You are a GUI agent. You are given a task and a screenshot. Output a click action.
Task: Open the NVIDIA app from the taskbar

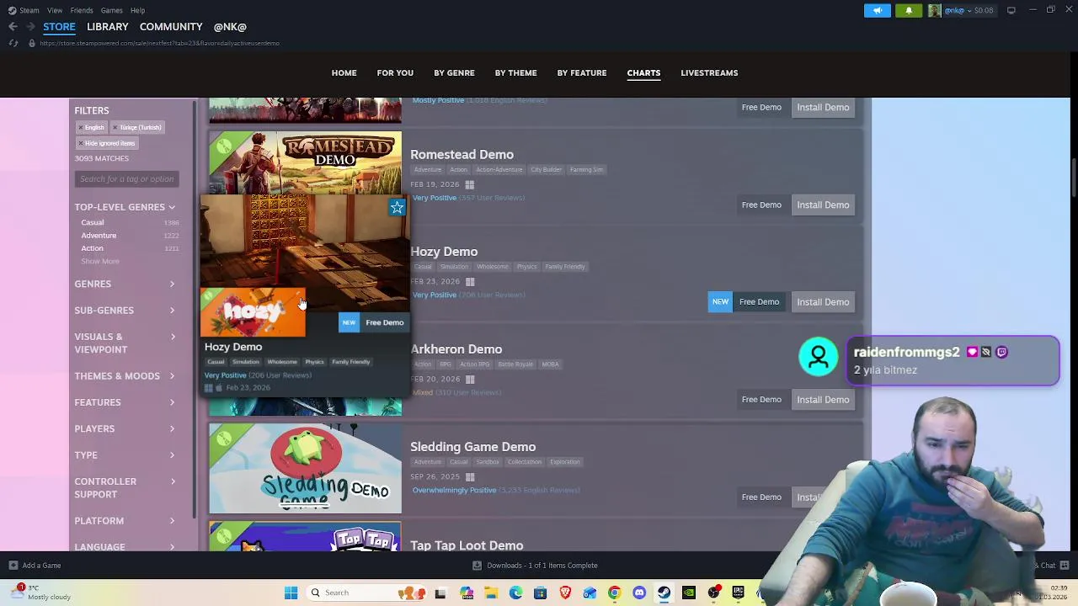tap(689, 593)
